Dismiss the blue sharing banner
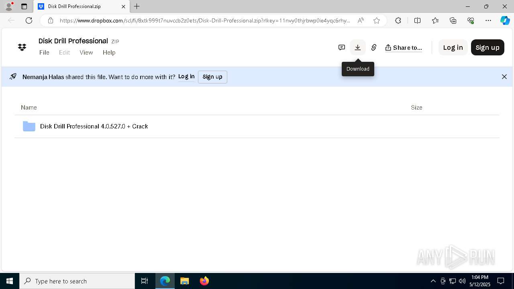This screenshot has height=289, width=514. pyautogui.click(x=504, y=77)
